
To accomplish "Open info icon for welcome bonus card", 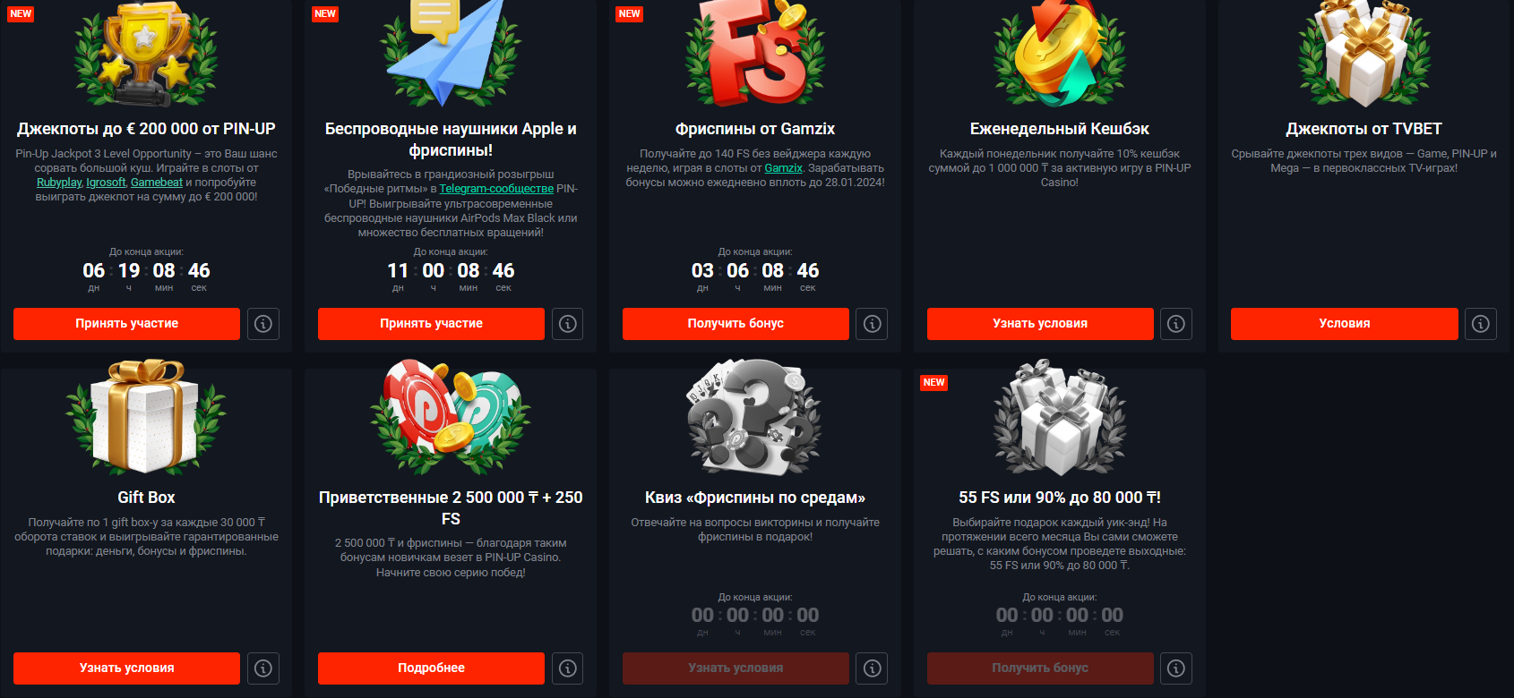I will click(x=568, y=668).
